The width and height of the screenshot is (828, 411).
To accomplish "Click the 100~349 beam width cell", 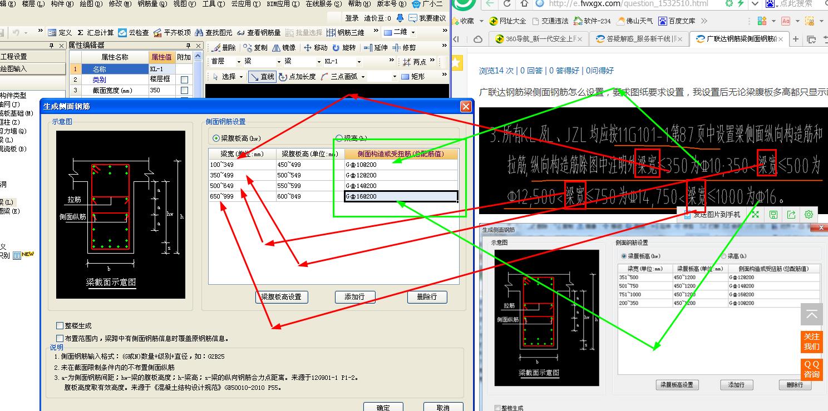I will tap(242, 165).
